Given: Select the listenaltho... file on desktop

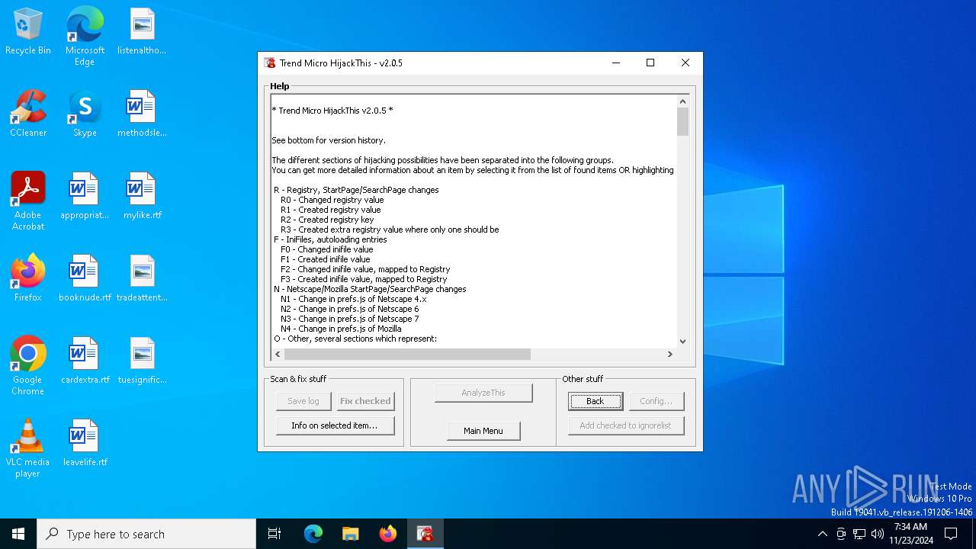Looking at the screenshot, I should point(142,32).
